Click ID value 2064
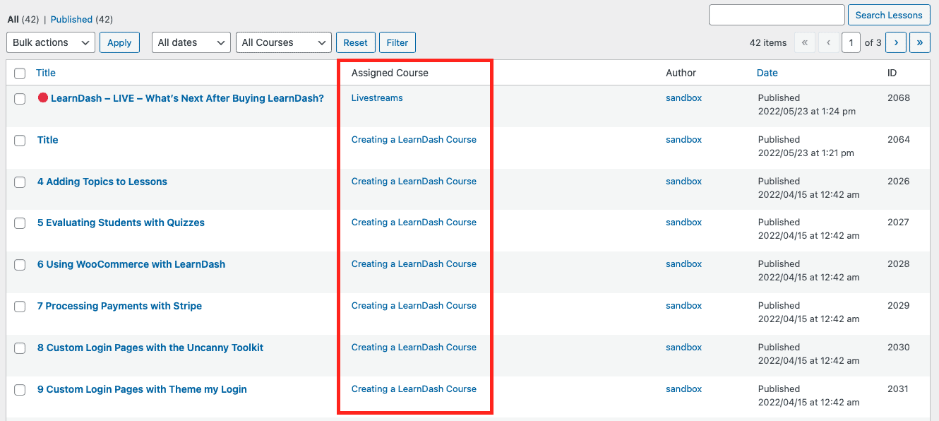Image resolution: width=939 pixels, height=421 pixels. 899,140
